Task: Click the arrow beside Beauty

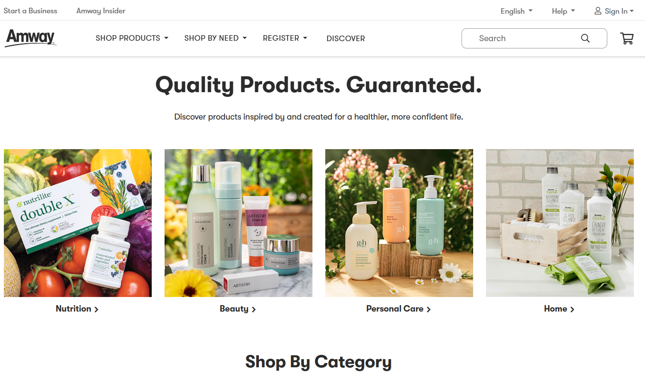Action: (x=254, y=309)
